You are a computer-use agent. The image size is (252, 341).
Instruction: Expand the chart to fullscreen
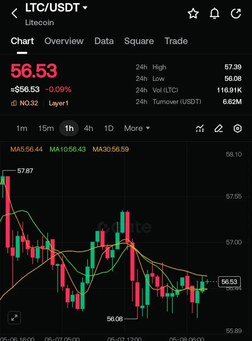(14, 318)
